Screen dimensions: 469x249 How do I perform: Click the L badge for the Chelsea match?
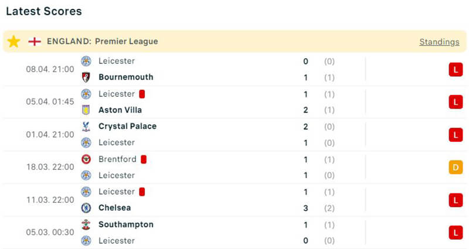(456, 200)
